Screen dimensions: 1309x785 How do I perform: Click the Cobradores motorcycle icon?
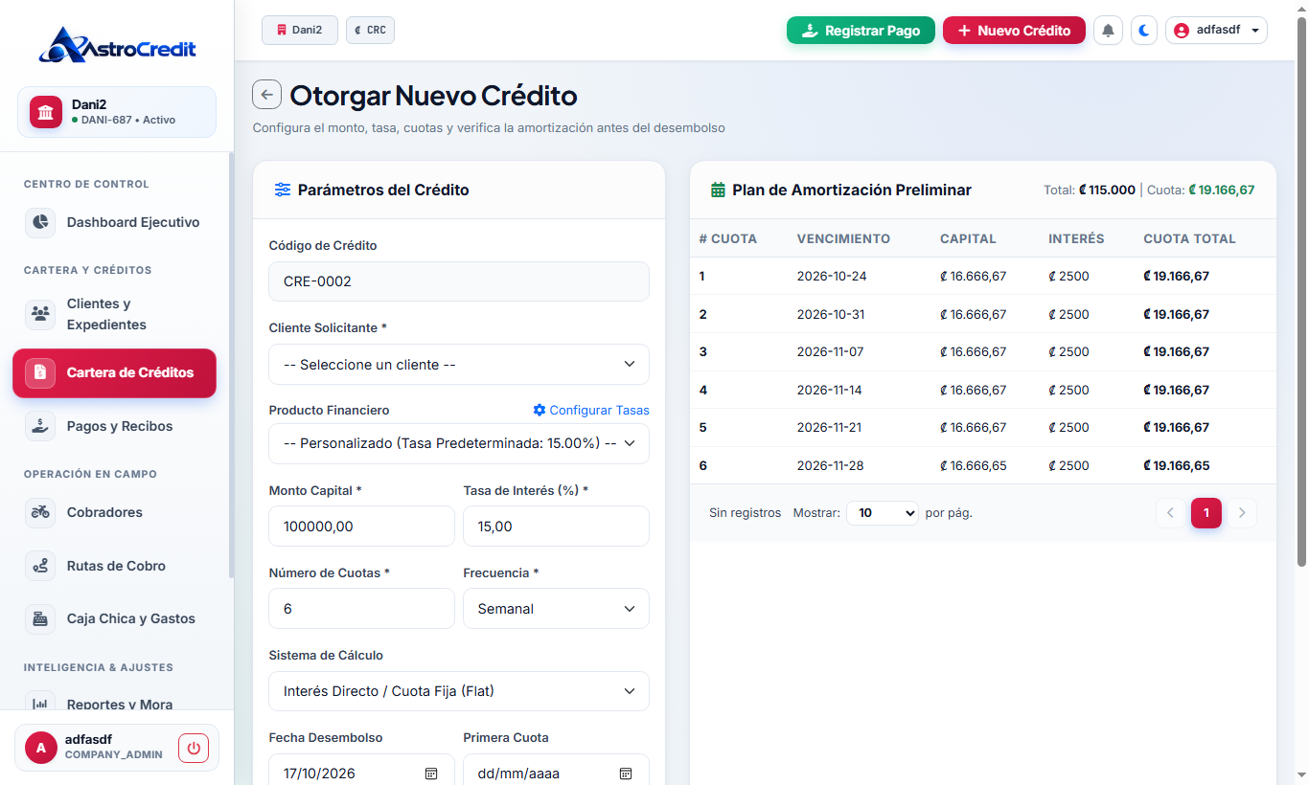pos(40,512)
